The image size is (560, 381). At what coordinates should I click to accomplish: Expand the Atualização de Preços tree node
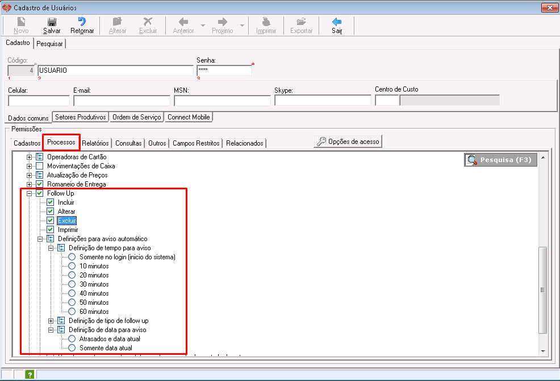[x=30, y=175]
